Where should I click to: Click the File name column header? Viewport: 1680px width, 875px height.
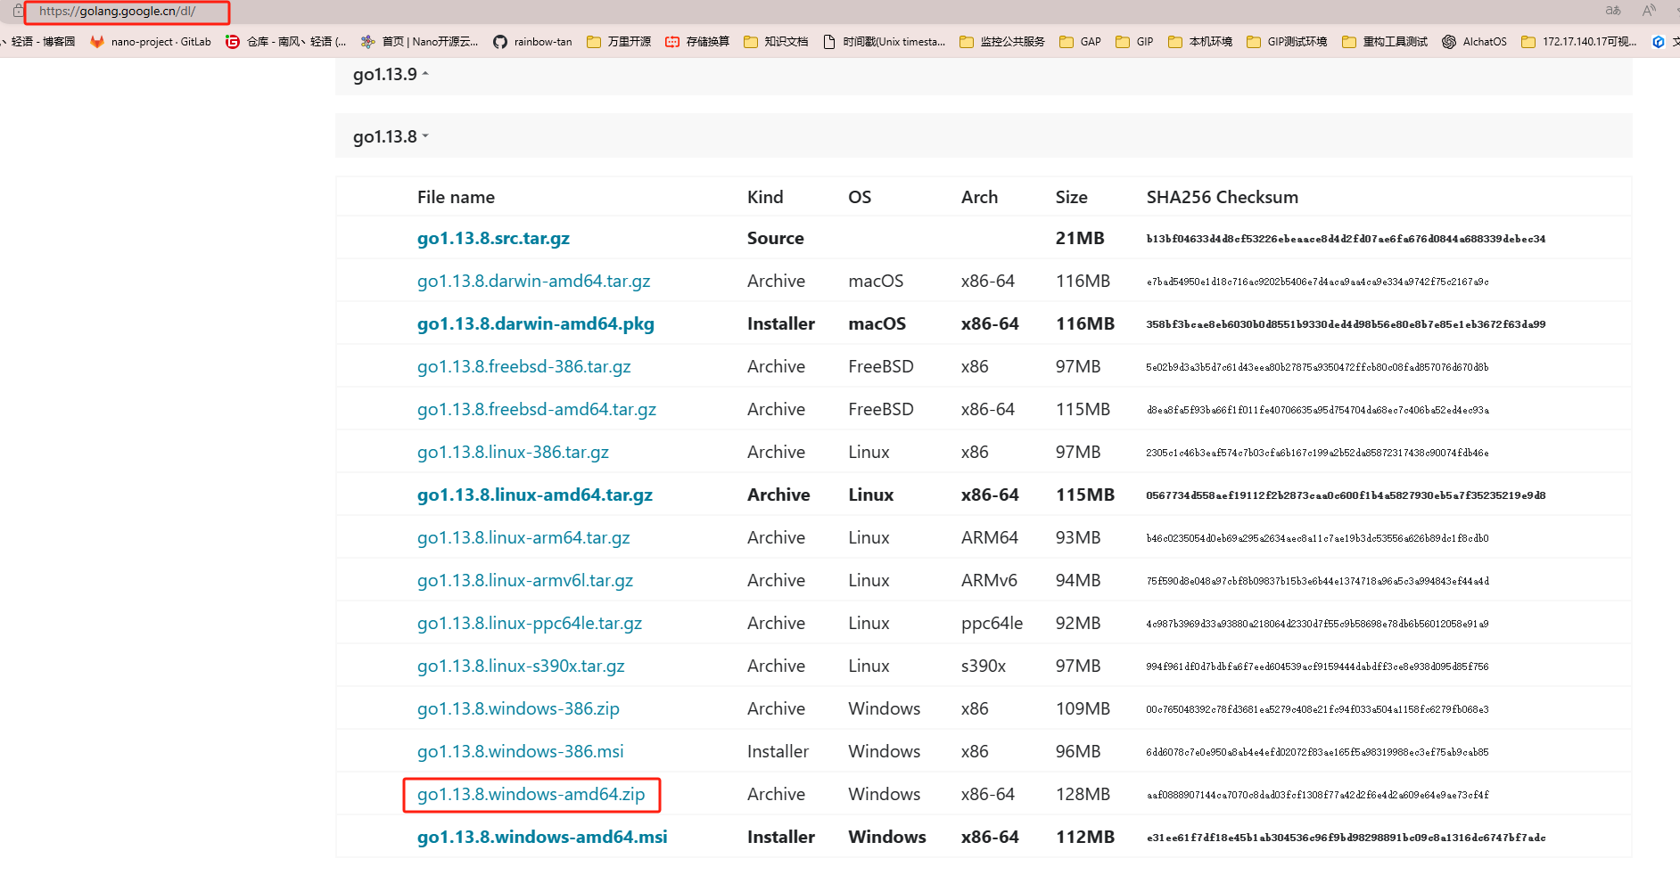coord(456,197)
